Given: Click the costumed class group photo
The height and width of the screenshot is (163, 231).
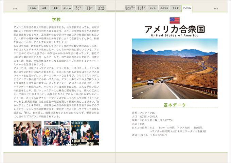Looking at the screenshot, I should click(56, 133).
